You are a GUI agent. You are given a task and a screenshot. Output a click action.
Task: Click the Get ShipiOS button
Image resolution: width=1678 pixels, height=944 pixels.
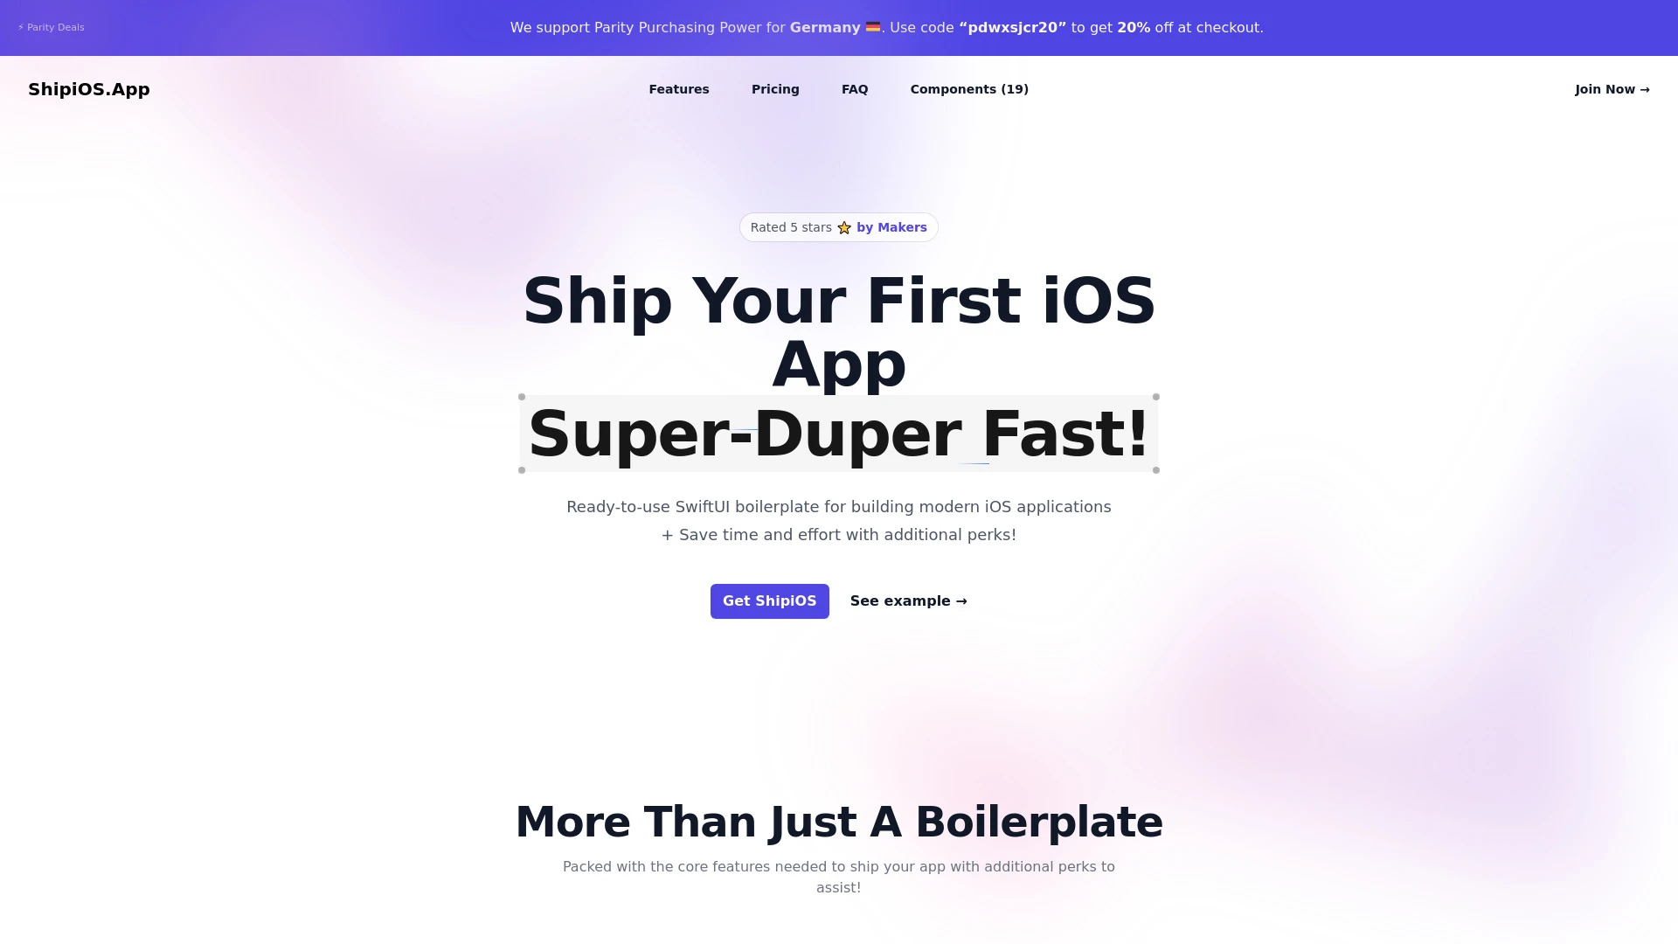click(x=769, y=600)
